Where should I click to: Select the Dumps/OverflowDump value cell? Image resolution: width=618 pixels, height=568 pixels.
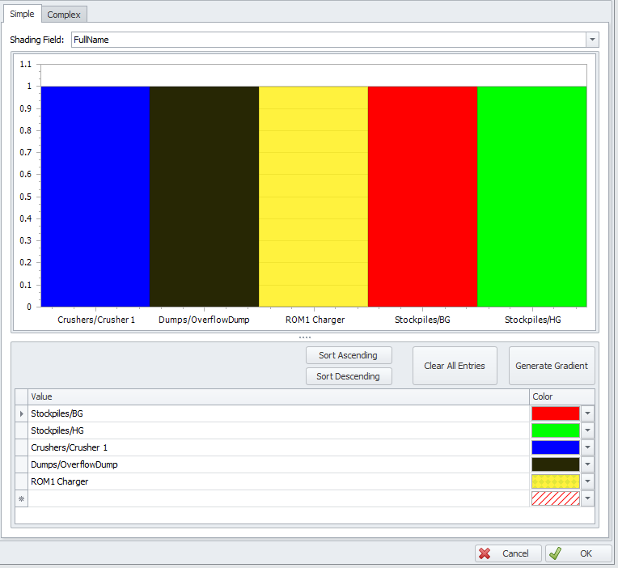(278, 464)
